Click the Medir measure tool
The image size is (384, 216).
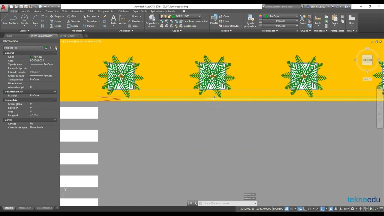(318, 20)
